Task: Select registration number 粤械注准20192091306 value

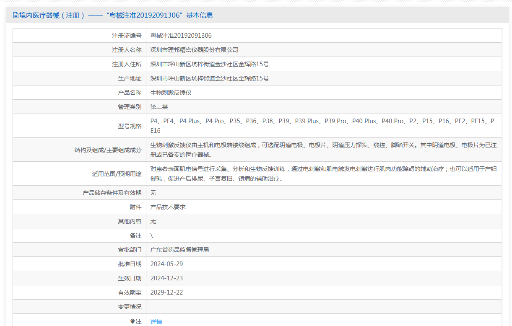Action: pos(181,36)
